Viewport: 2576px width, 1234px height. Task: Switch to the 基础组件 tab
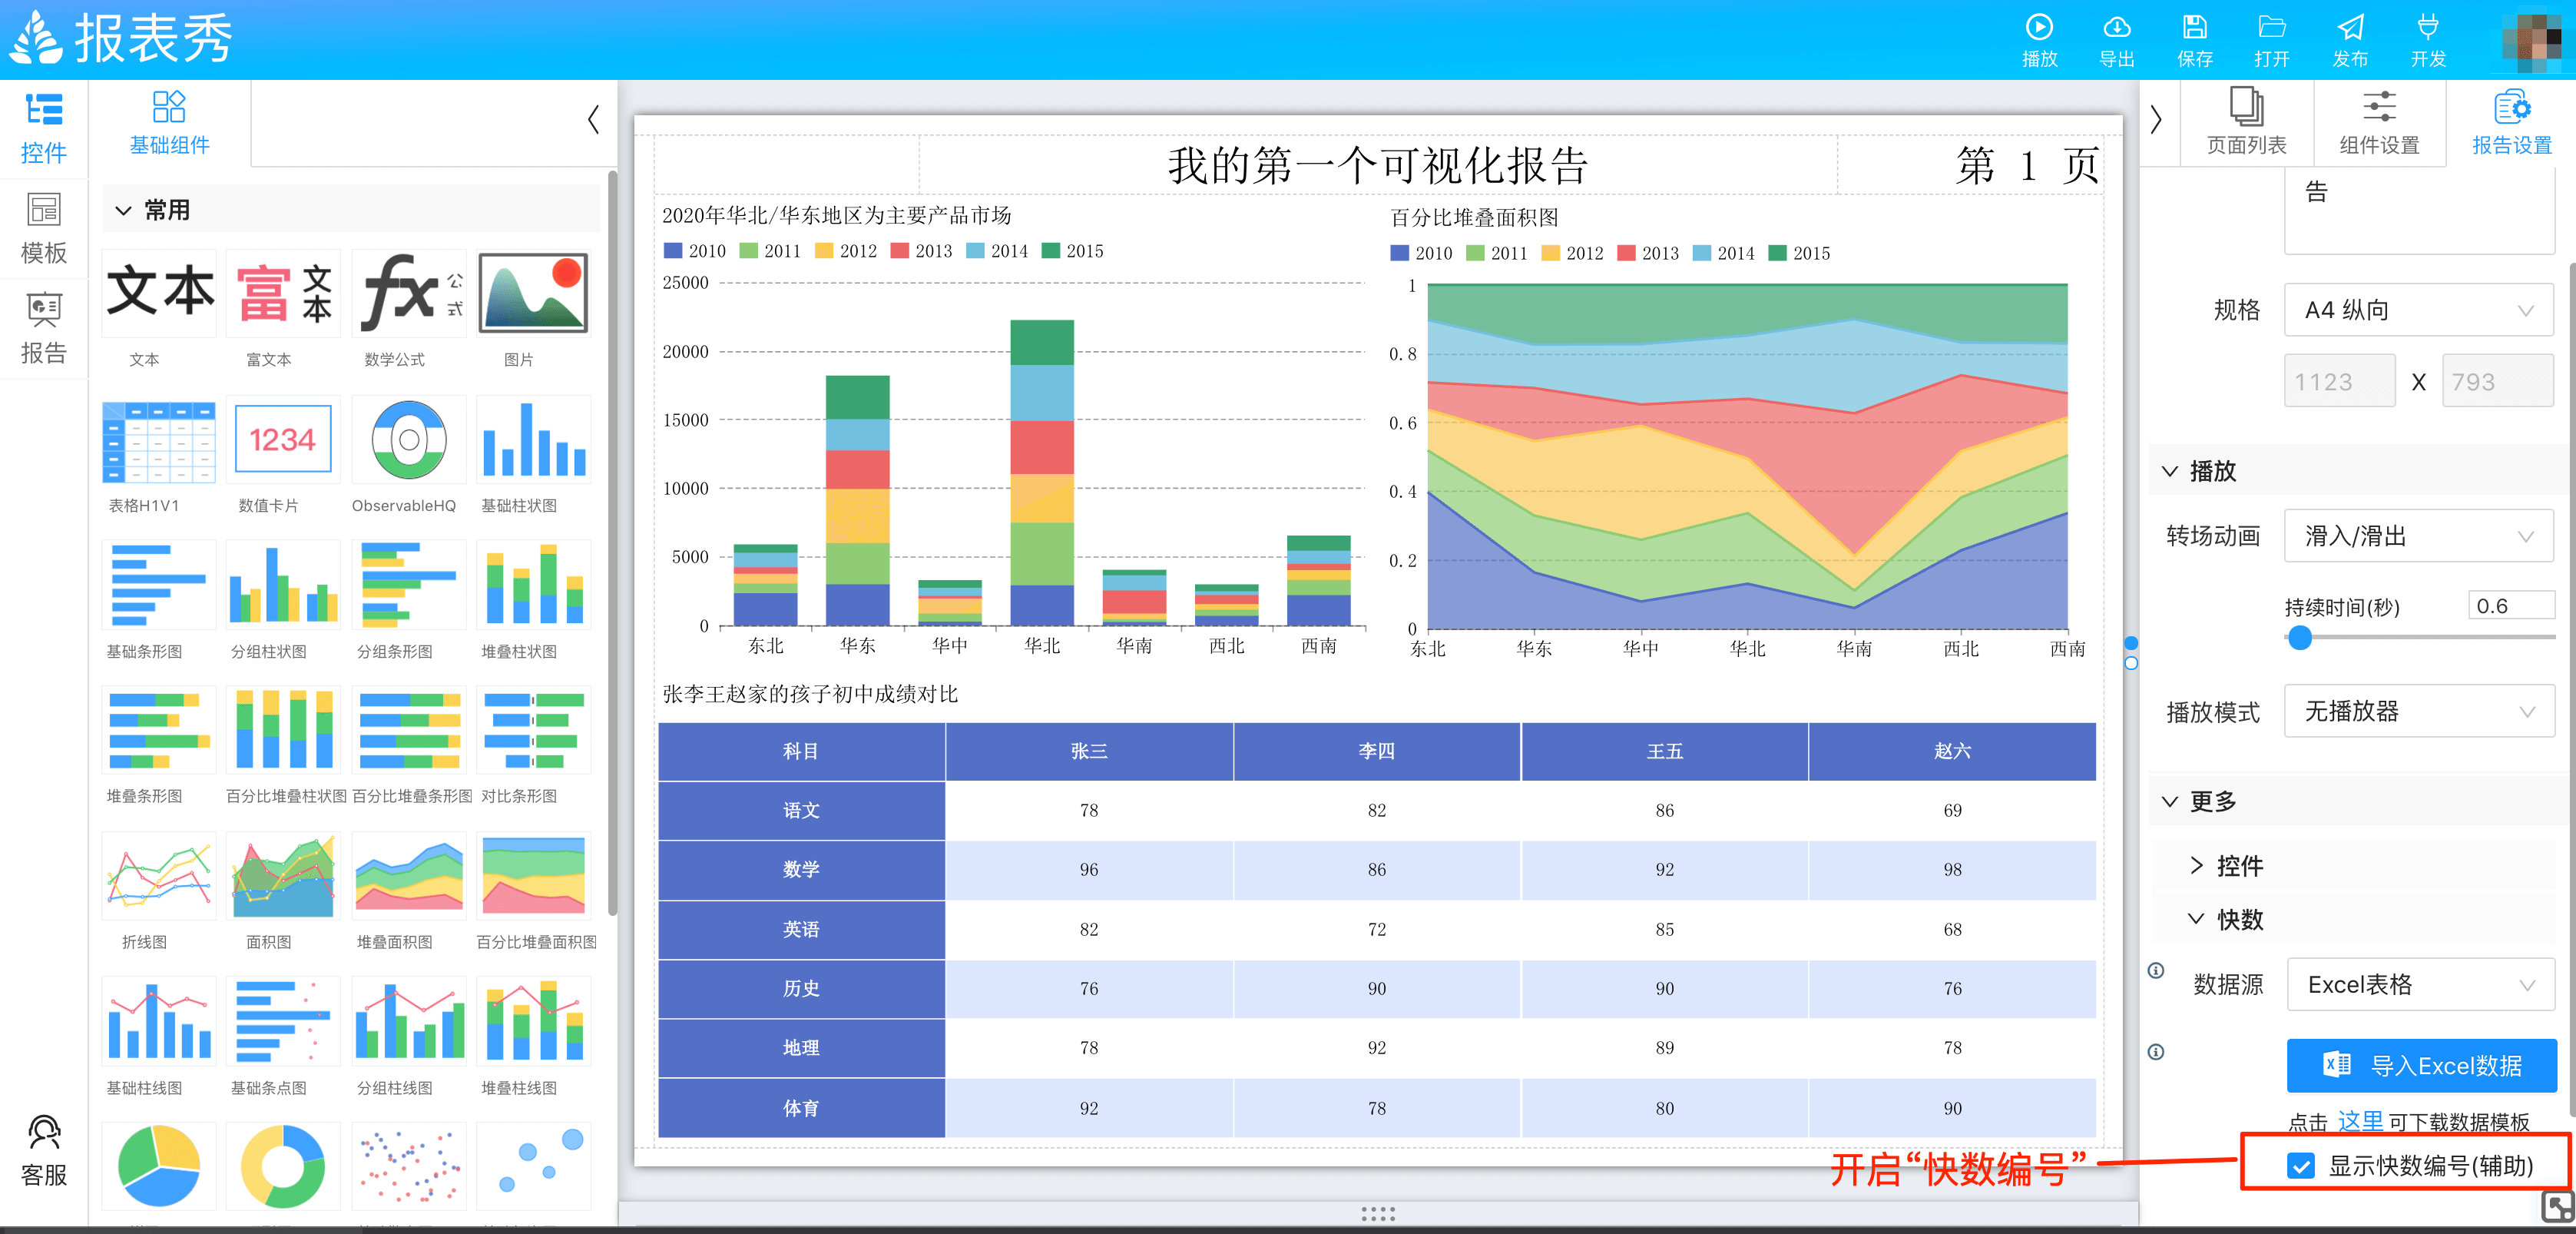pyautogui.click(x=169, y=123)
